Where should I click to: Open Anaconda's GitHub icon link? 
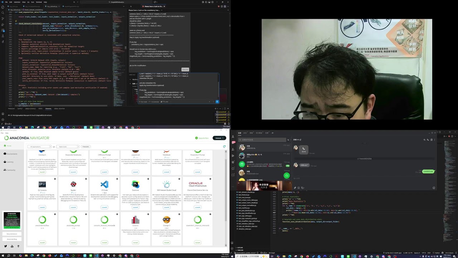click(x=18, y=246)
